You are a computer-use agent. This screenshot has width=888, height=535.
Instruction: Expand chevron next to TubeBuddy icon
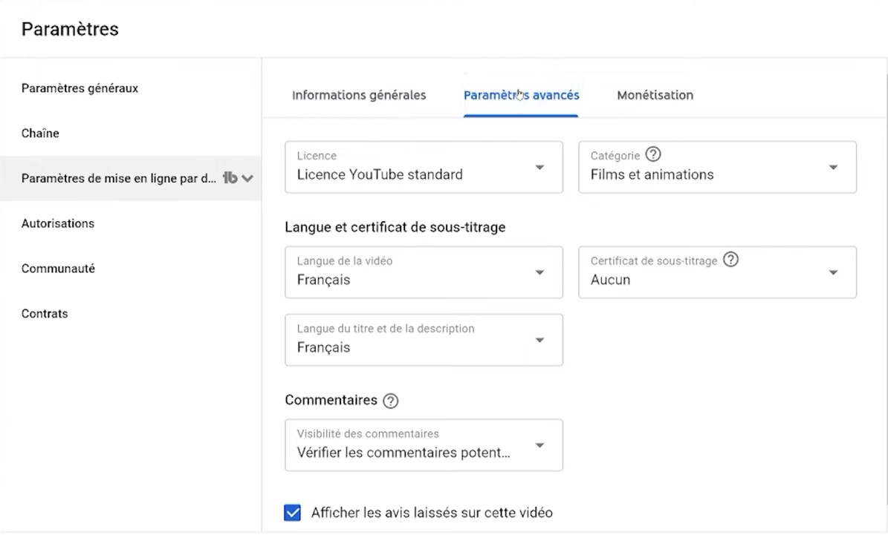247,179
